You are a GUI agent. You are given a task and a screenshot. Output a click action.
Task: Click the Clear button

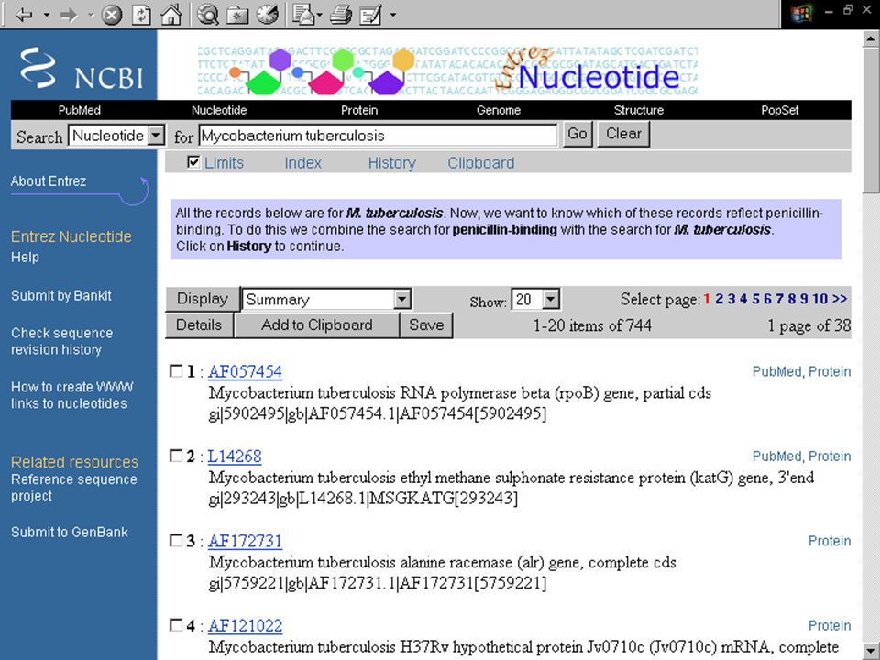point(623,134)
